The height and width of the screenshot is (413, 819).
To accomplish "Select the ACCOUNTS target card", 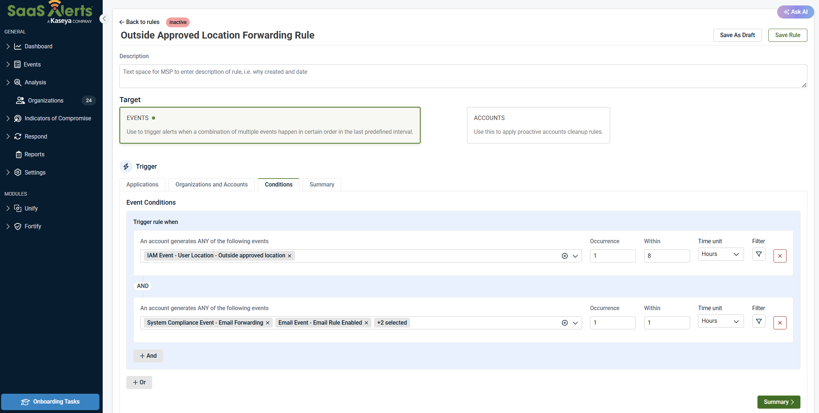I will 538,125.
